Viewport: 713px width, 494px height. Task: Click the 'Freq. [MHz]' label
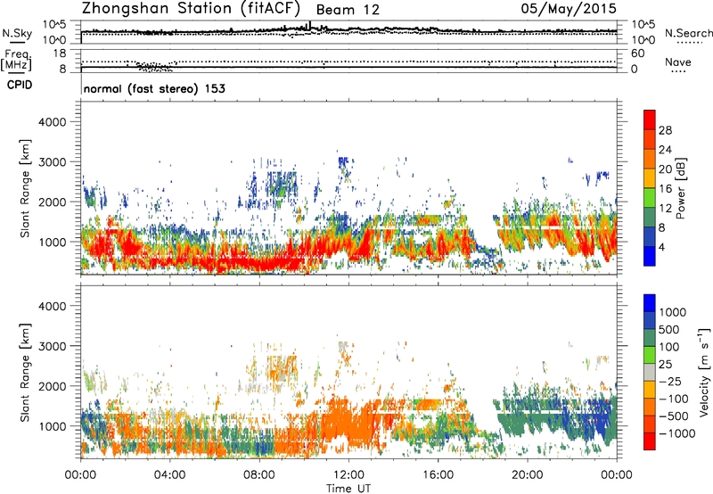16,60
